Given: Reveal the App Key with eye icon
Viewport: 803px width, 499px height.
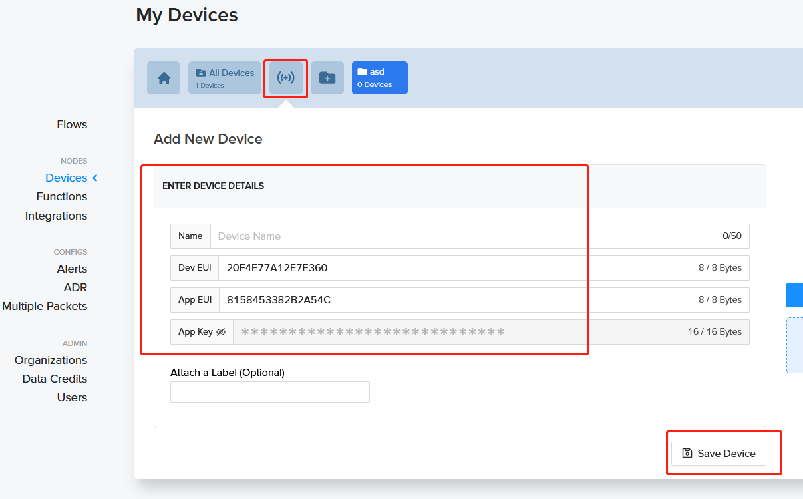Looking at the screenshot, I should [x=222, y=331].
